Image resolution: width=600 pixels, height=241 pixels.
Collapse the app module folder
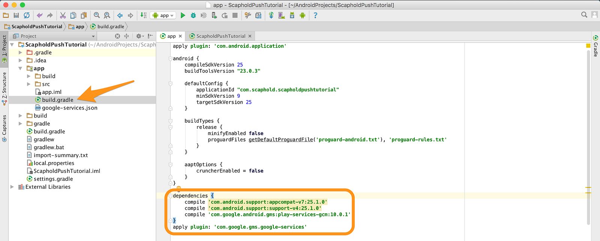coord(20,68)
